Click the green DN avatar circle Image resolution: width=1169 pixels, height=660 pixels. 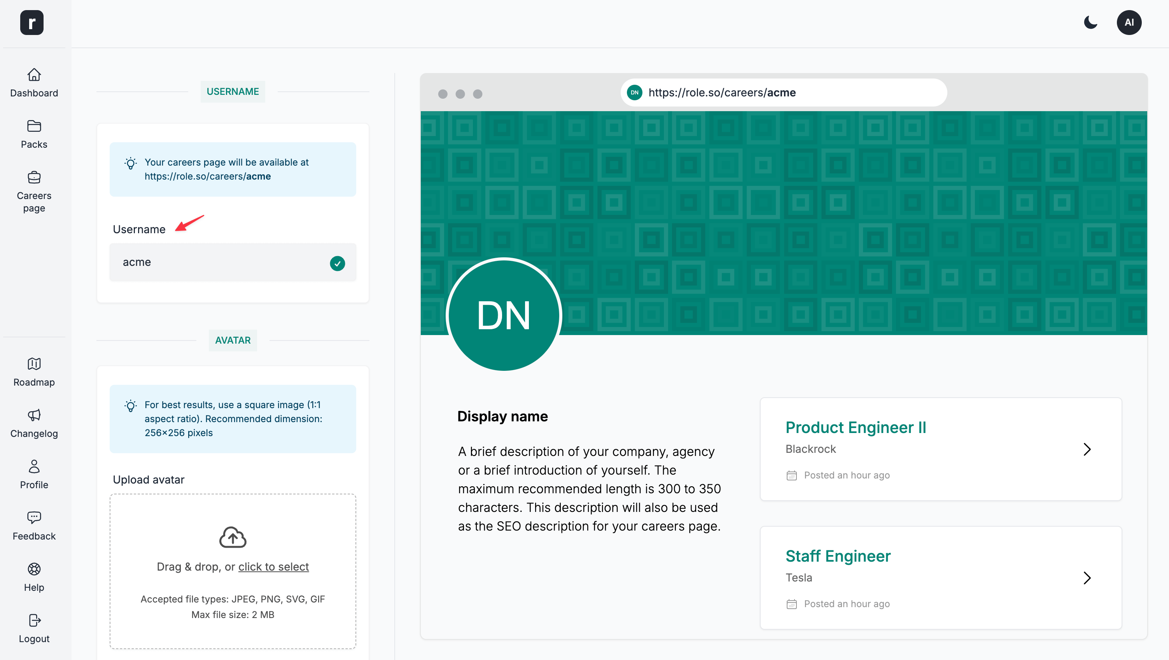coord(503,315)
